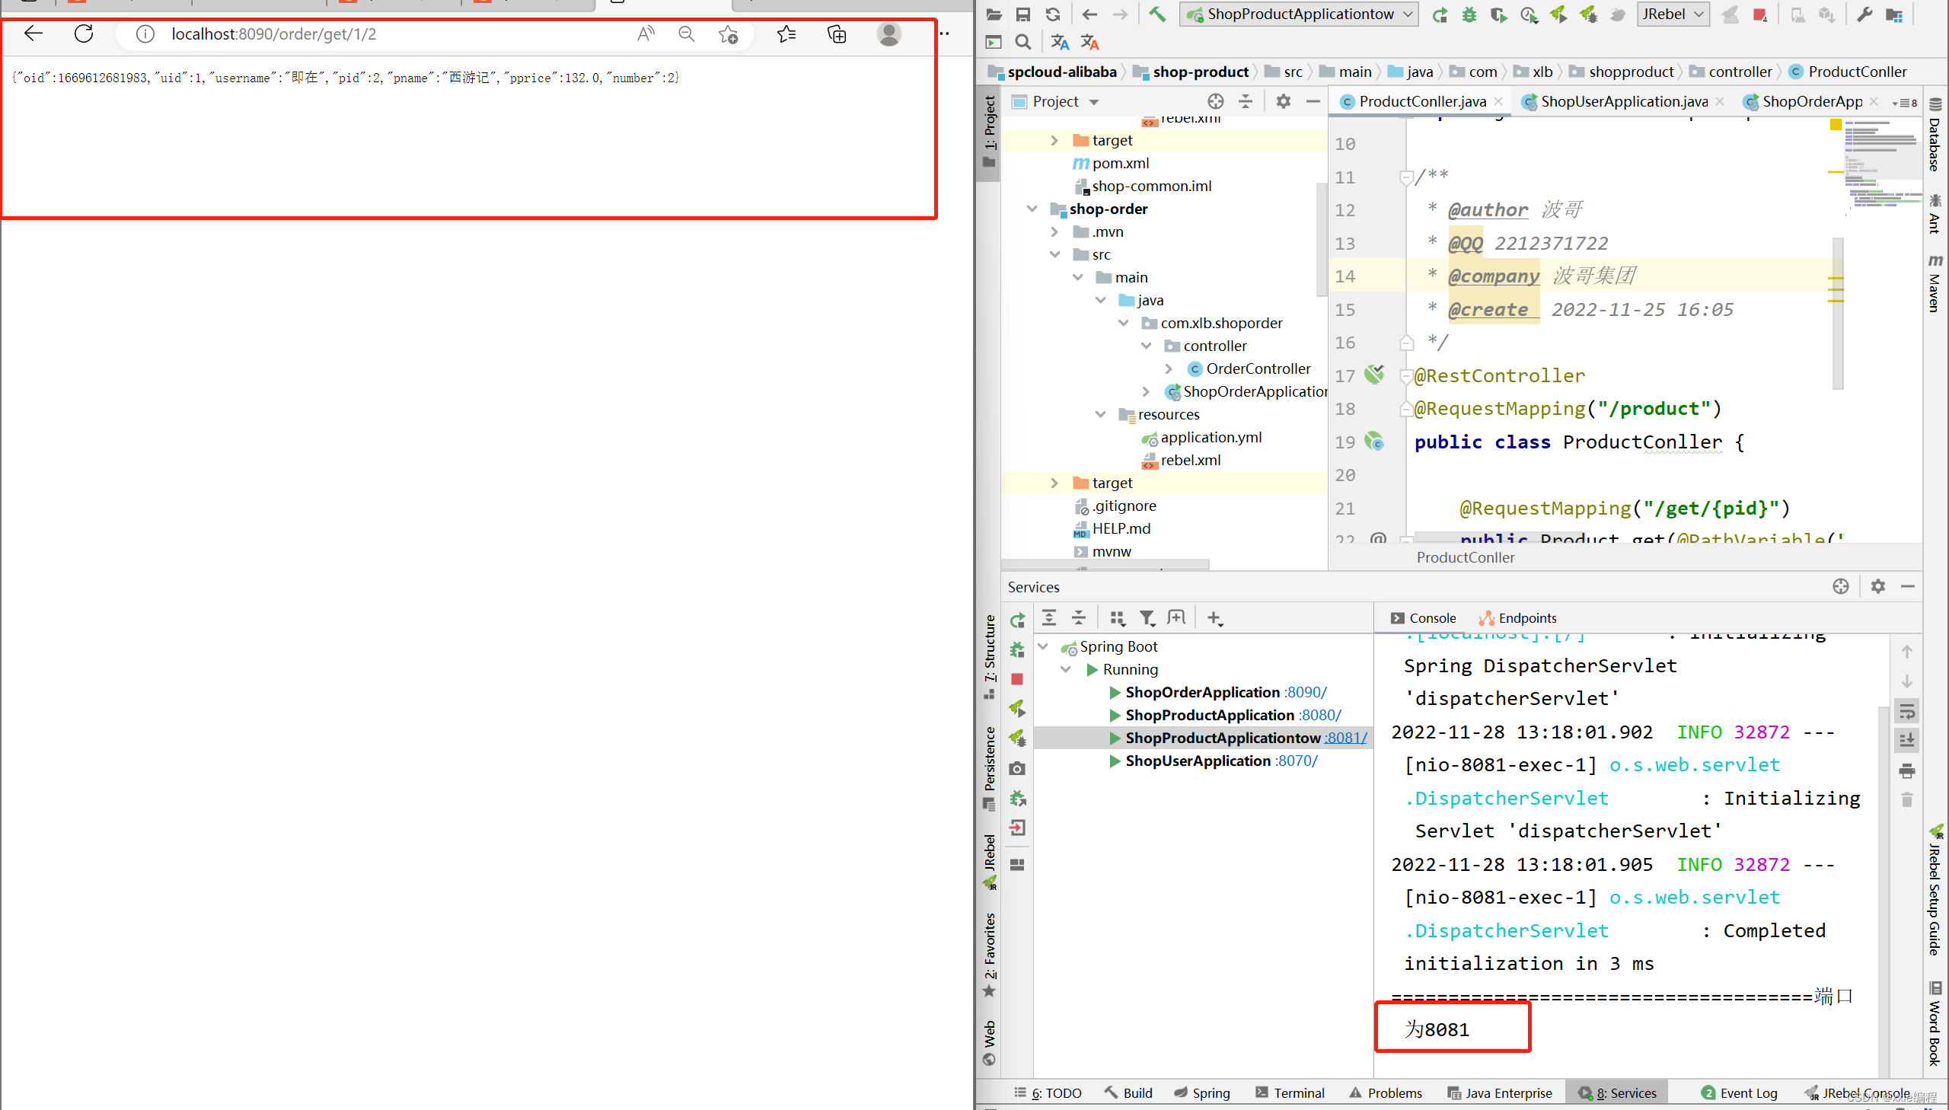The width and height of the screenshot is (1949, 1110).
Task: Open the ShopProductApplicationtow run configuration dropdown
Action: coord(1300,14)
